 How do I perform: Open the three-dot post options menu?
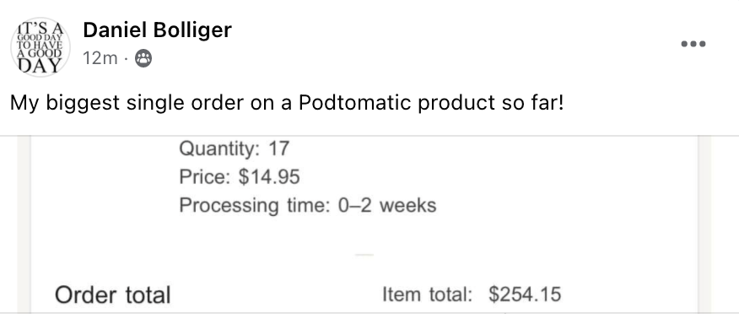pyautogui.click(x=693, y=44)
